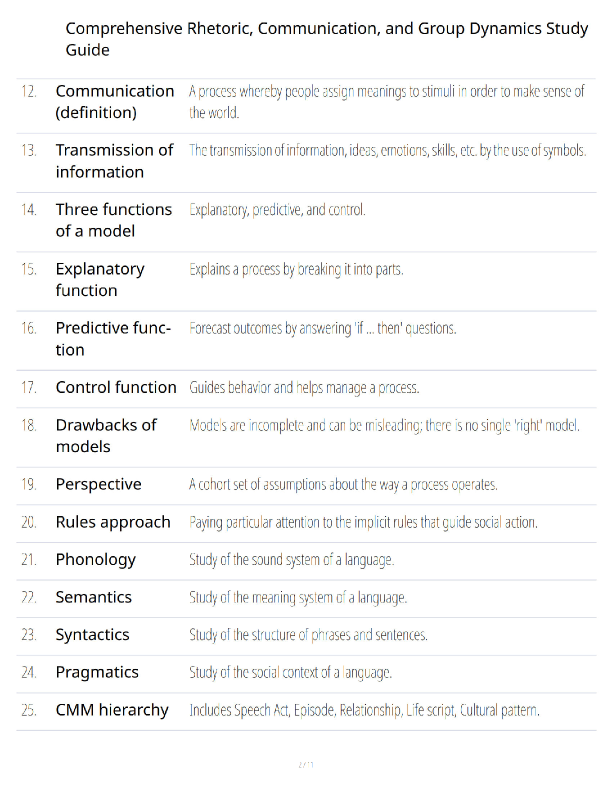Click definition 'Explanatory, predictive, and control.'

[277, 210]
